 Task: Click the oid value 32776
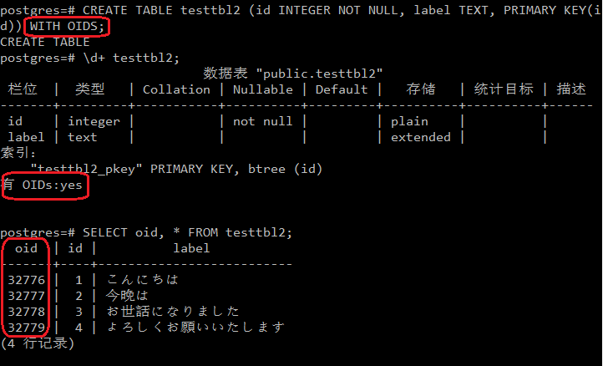26,280
